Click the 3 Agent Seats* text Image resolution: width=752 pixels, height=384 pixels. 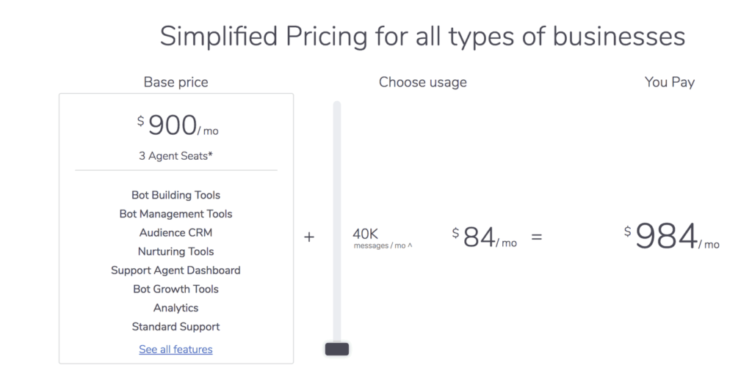[x=176, y=156]
